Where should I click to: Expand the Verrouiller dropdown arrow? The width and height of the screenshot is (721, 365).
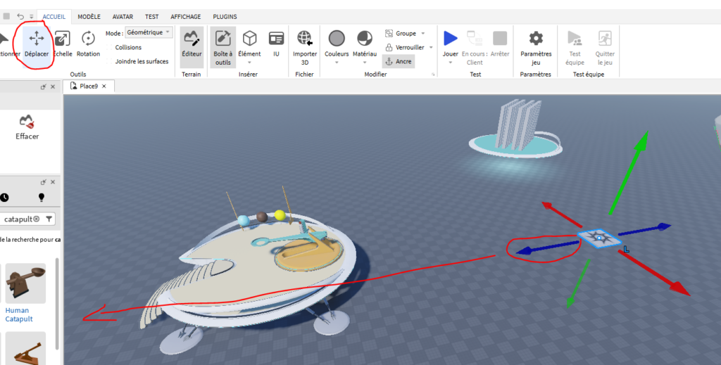432,47
